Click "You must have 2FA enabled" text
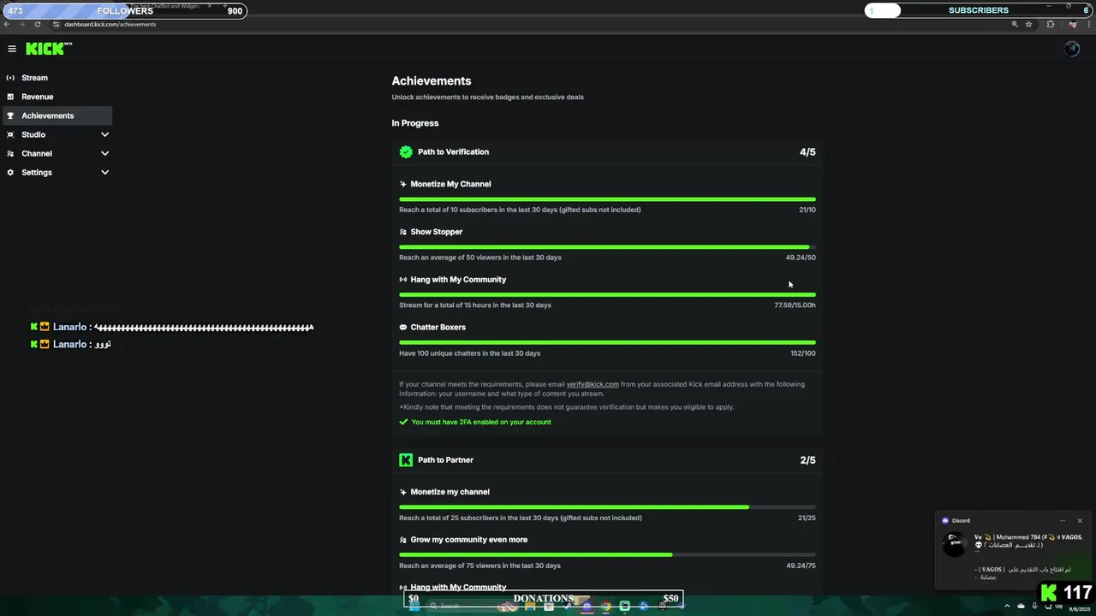This screenshot has width=1096, height=616. (x=481, y=422)
